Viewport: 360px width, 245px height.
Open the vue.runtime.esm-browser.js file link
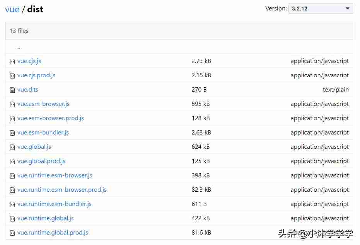pos(55,175)
